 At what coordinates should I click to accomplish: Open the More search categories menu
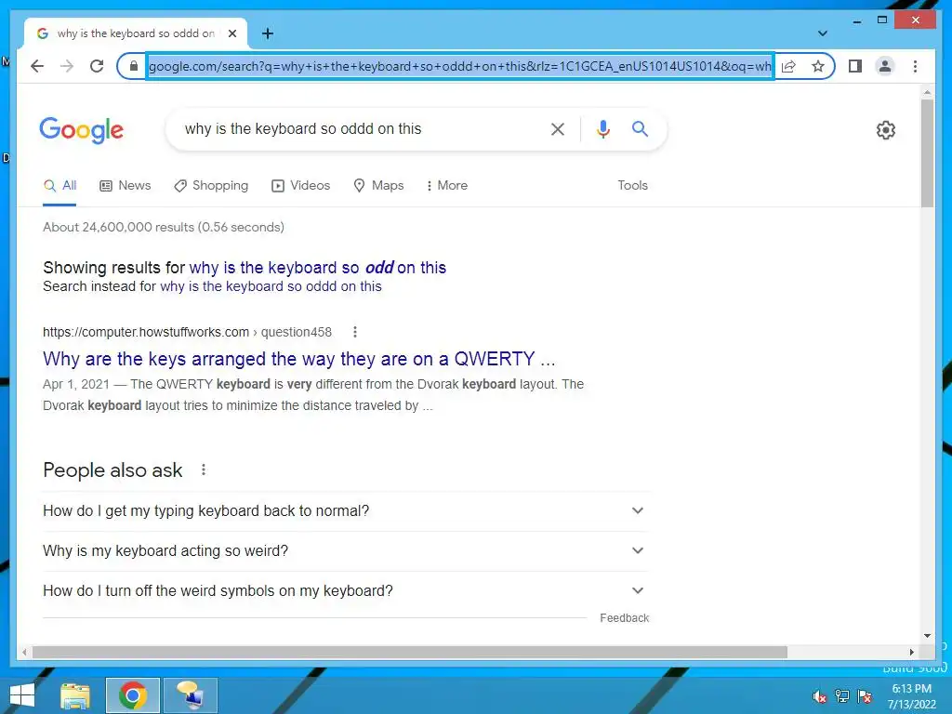446,186
